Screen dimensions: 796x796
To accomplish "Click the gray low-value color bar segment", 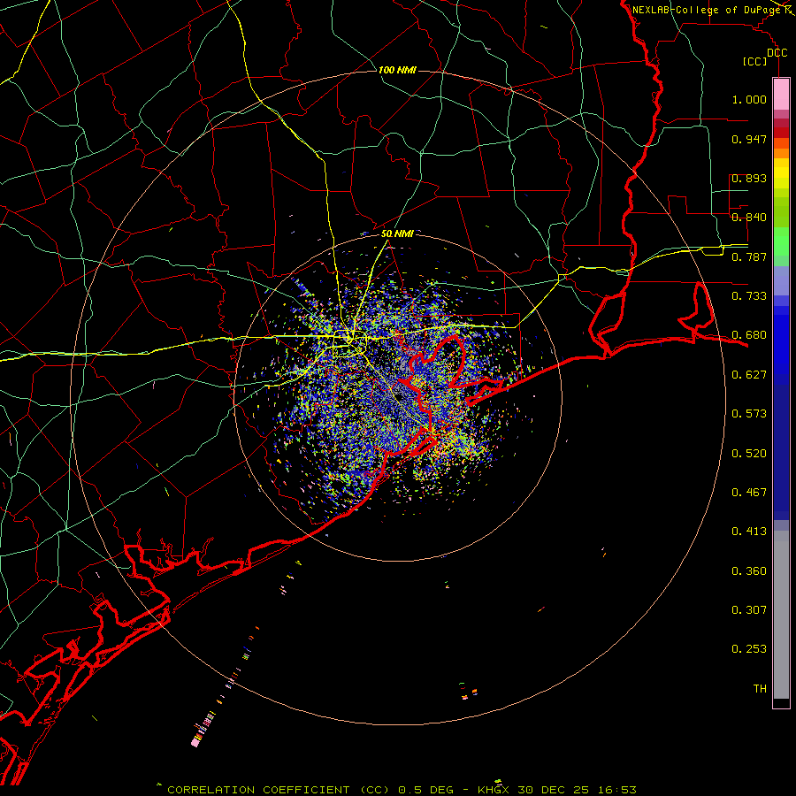I will (781, 615).
